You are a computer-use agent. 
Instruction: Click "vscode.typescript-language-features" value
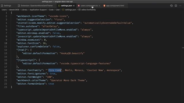tap(85, 64)
